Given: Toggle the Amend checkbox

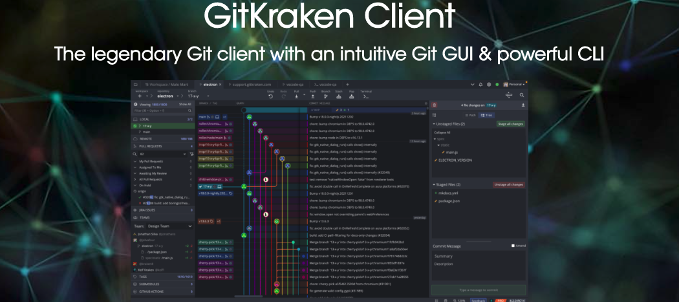Looking at the screenshot, I should pyautogui.click(x=513, y=246).
